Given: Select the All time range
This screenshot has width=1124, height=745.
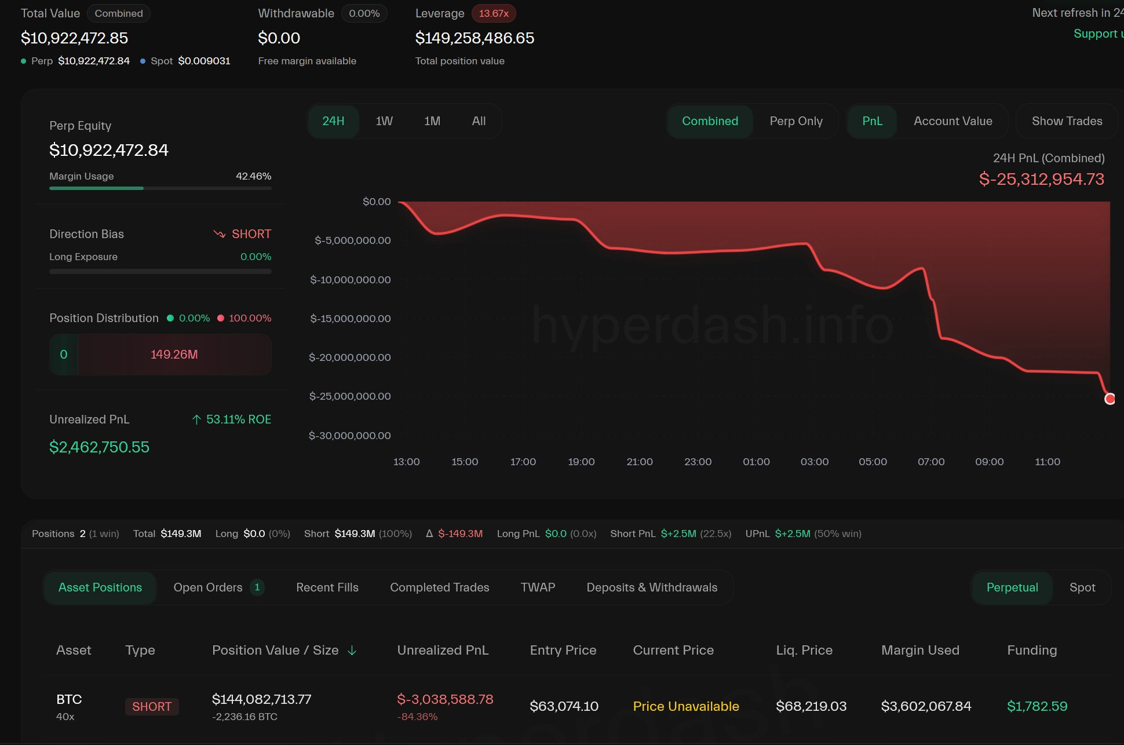Looking at the screenshot, I should tap(479, 121).
